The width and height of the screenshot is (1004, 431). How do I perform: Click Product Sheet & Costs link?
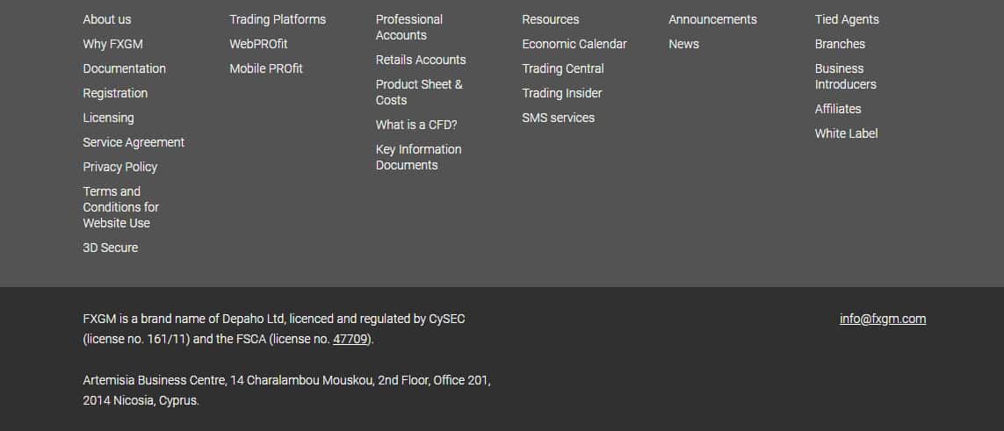click(x=419, y=92)
